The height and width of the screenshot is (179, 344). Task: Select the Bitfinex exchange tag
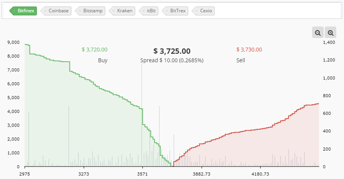(x=24, y=10)
